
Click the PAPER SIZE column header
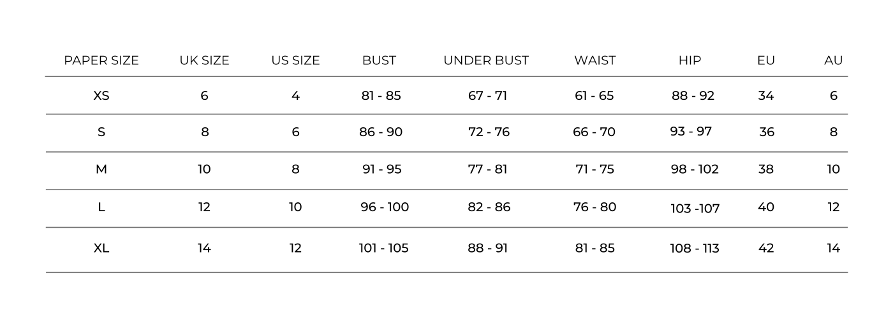pyautogui.click(x=101, y=60)
